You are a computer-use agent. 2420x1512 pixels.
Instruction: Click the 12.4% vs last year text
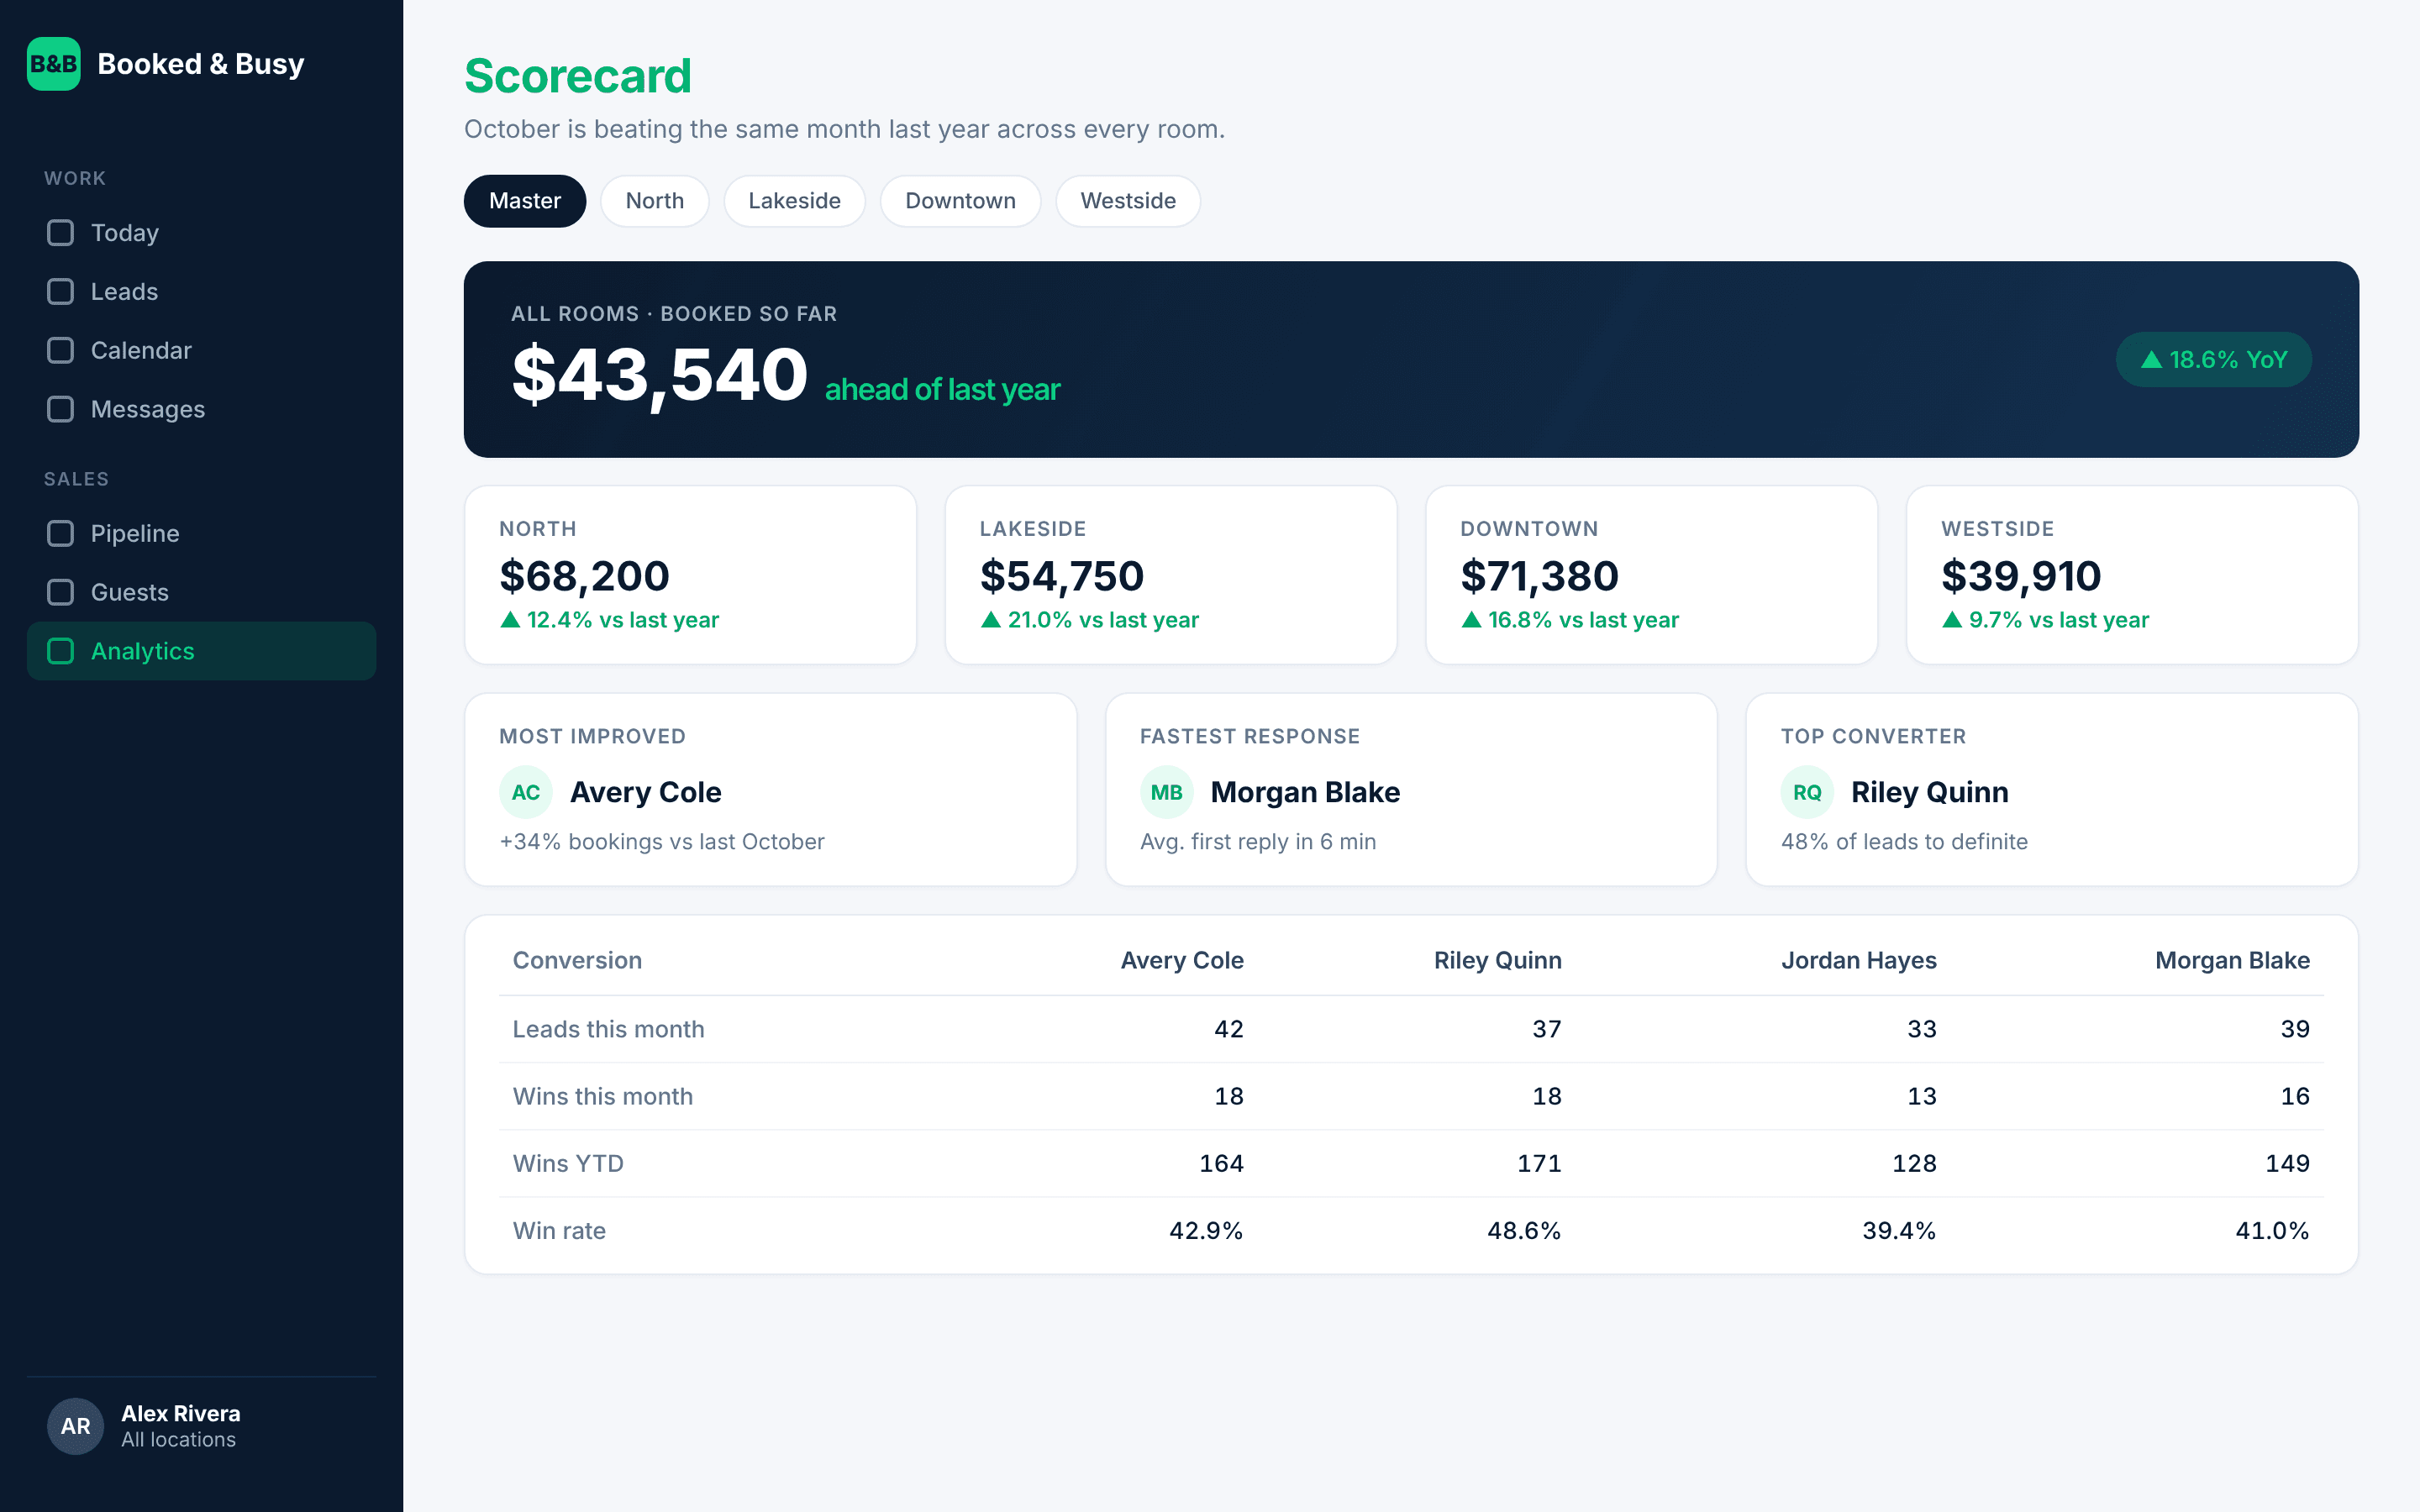[x=609, y=620]
